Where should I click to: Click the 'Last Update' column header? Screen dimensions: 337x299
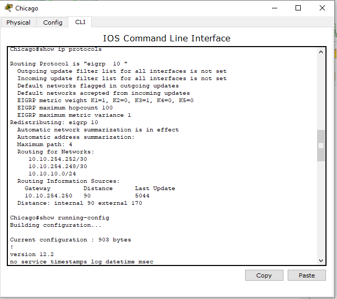click(x=155, y=189)
